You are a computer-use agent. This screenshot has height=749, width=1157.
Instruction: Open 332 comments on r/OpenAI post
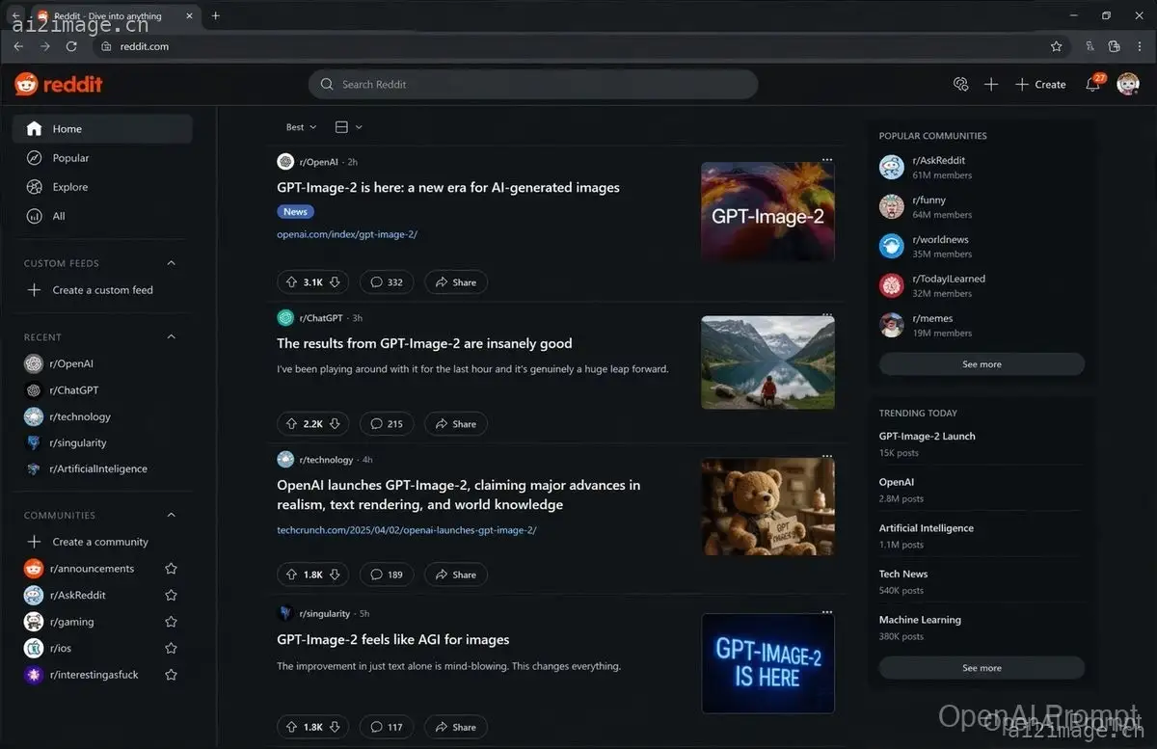click(x=387, y=282)
